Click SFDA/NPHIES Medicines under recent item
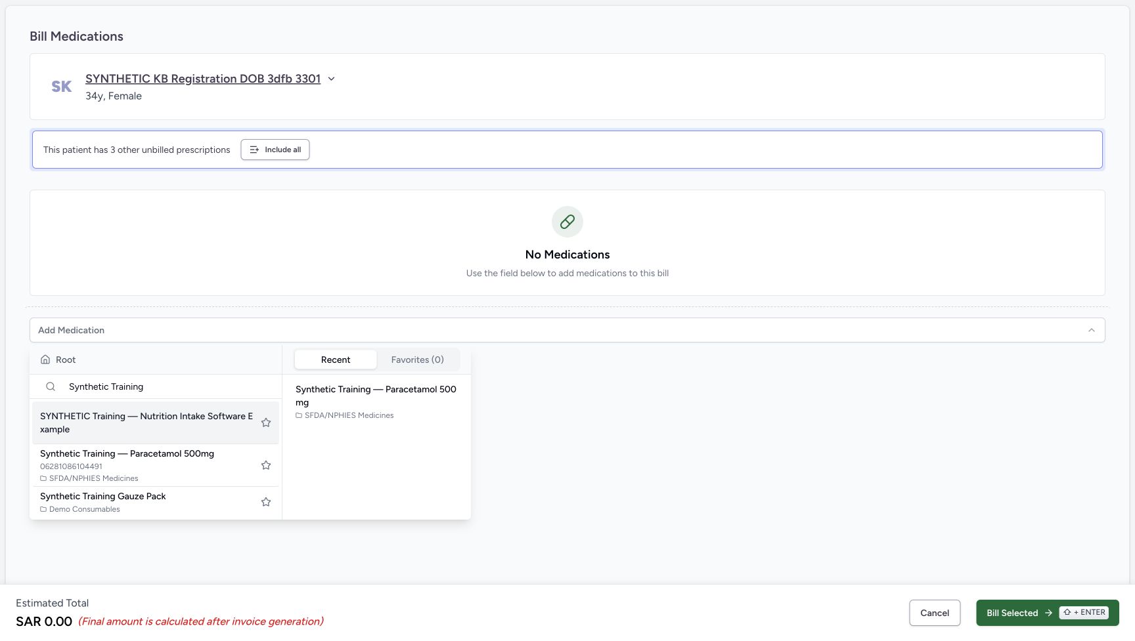 tap(349, 415)
